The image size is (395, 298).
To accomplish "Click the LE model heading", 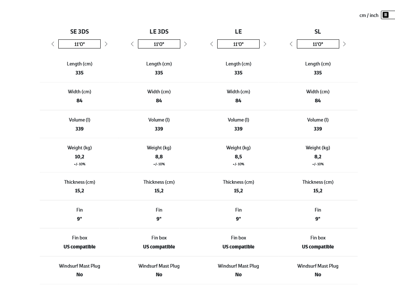I will tap(238, 32).
